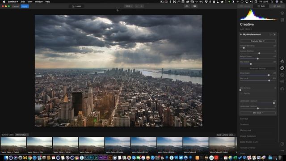Expand the Texture Overlay tool
286x161 pixels.
248,148
